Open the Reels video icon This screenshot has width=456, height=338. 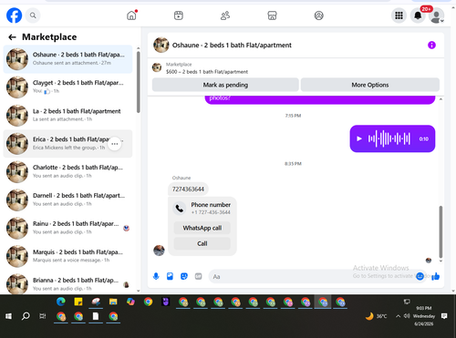click(179, 15)
